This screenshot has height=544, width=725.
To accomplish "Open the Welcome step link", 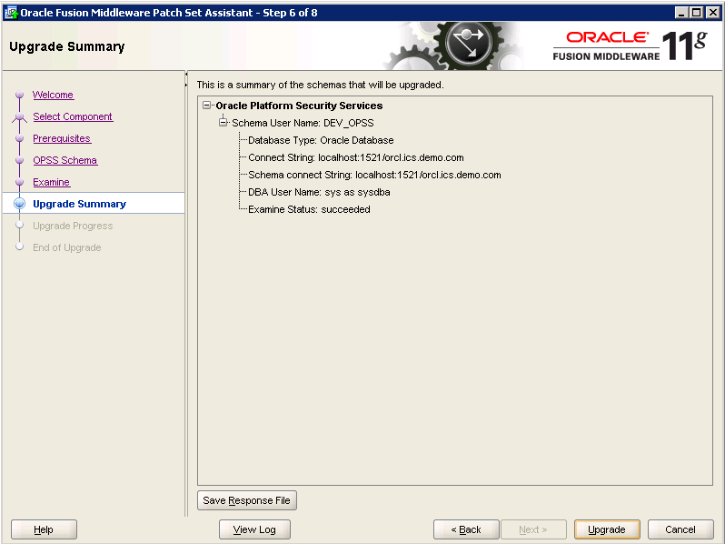I will pos(54,95).
